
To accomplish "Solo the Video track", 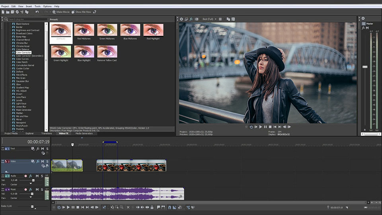I will coord(47,161).
